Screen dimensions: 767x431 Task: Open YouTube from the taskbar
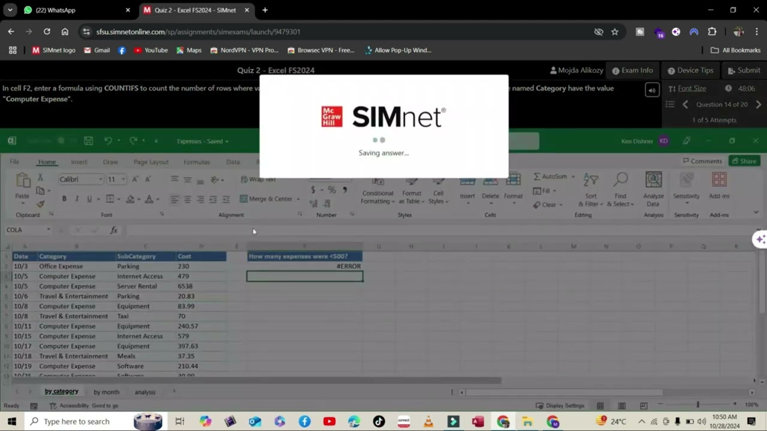329,421
